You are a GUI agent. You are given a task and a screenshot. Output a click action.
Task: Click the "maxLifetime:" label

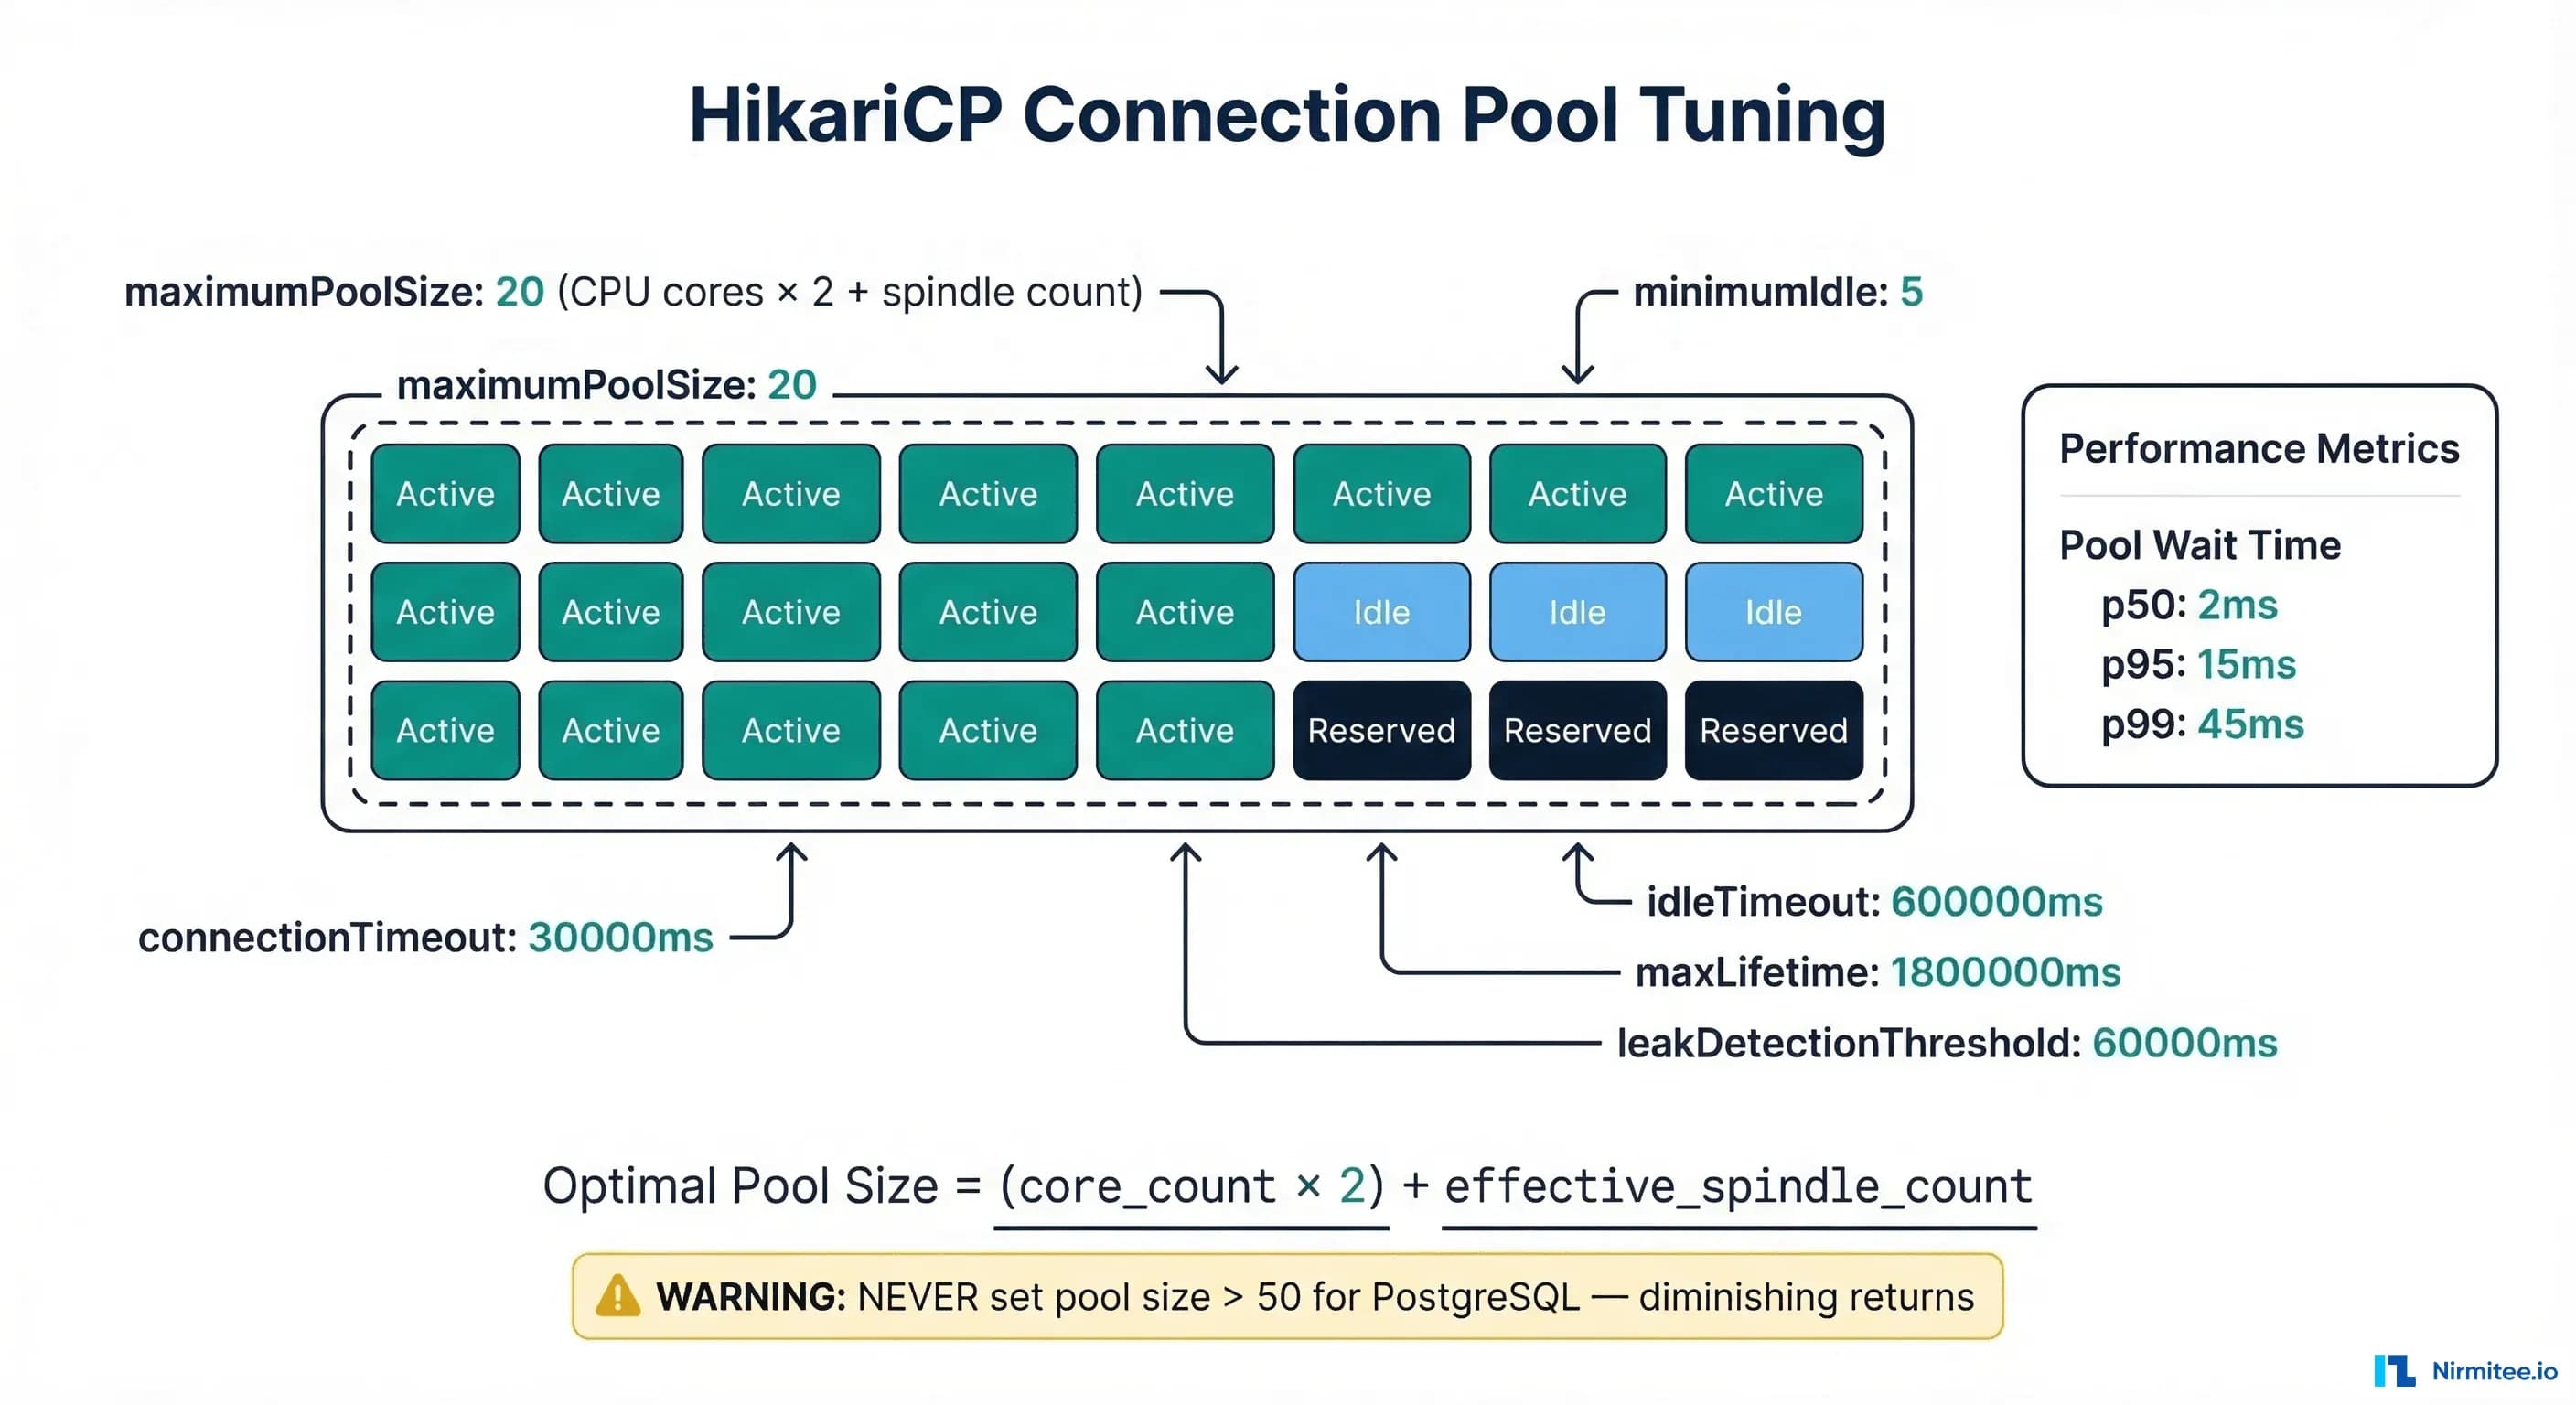click(x=1757, y=972)
